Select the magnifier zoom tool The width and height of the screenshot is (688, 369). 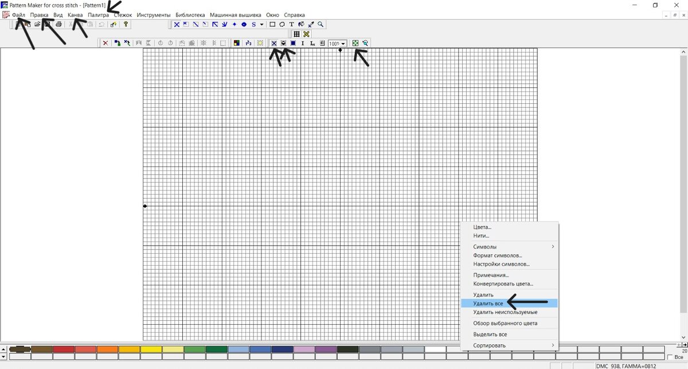pos(320,25)
